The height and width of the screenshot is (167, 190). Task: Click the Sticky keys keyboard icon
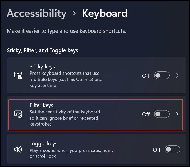18,76
